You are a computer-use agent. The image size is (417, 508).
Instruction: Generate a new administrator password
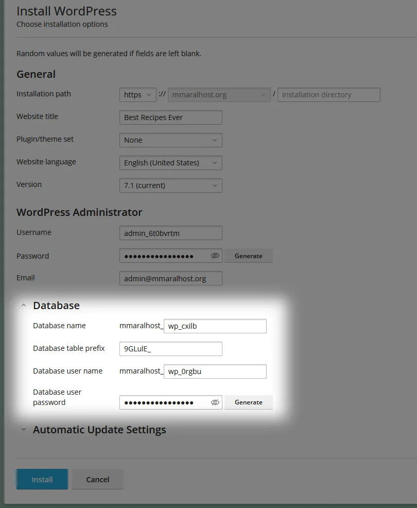coord(249,256)
